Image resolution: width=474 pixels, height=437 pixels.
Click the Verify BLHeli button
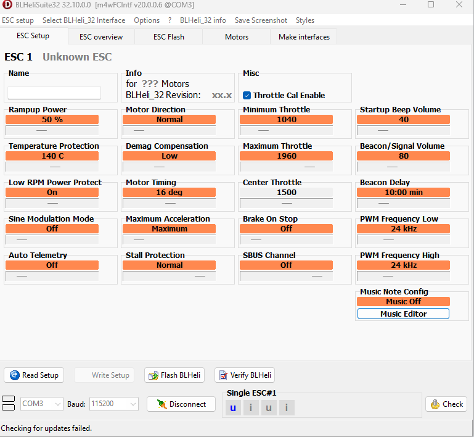tap(245, 375)
